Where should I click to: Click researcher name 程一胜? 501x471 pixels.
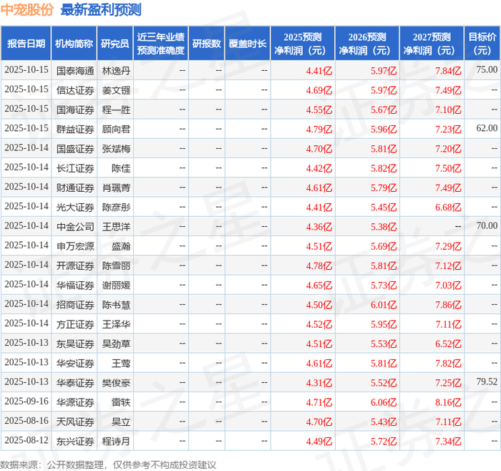116,110
